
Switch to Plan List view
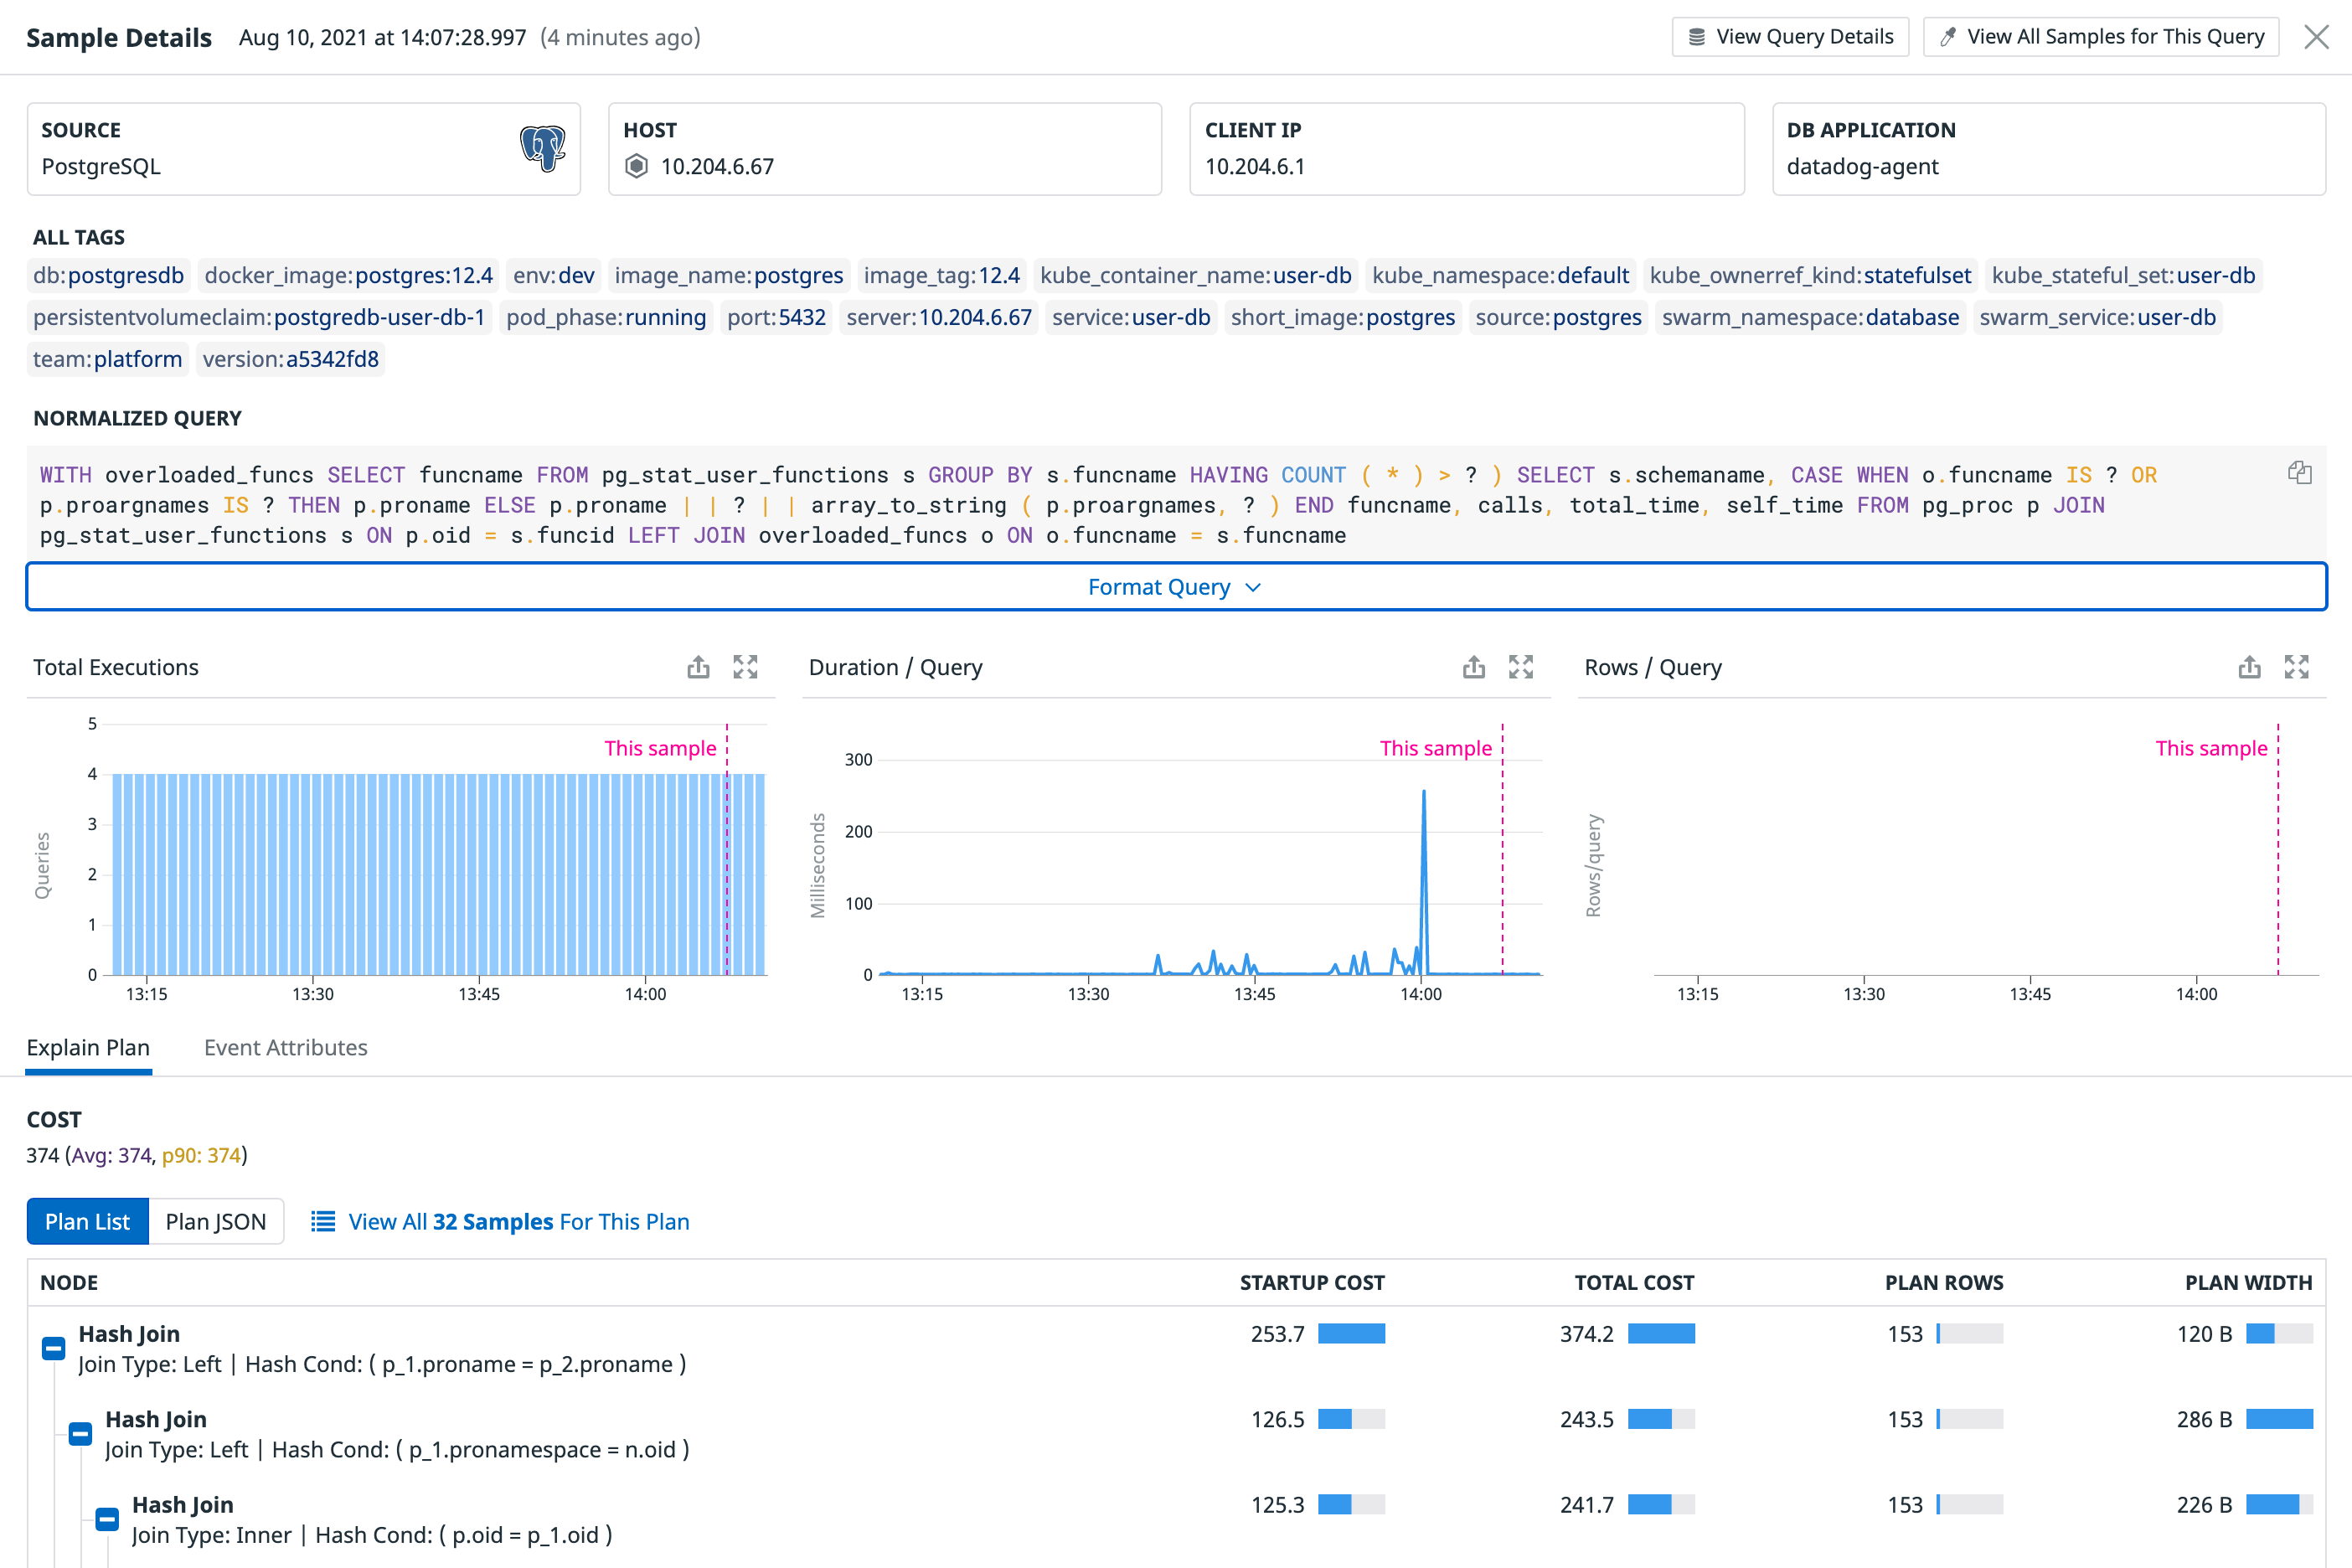(x=88, y=1221)
